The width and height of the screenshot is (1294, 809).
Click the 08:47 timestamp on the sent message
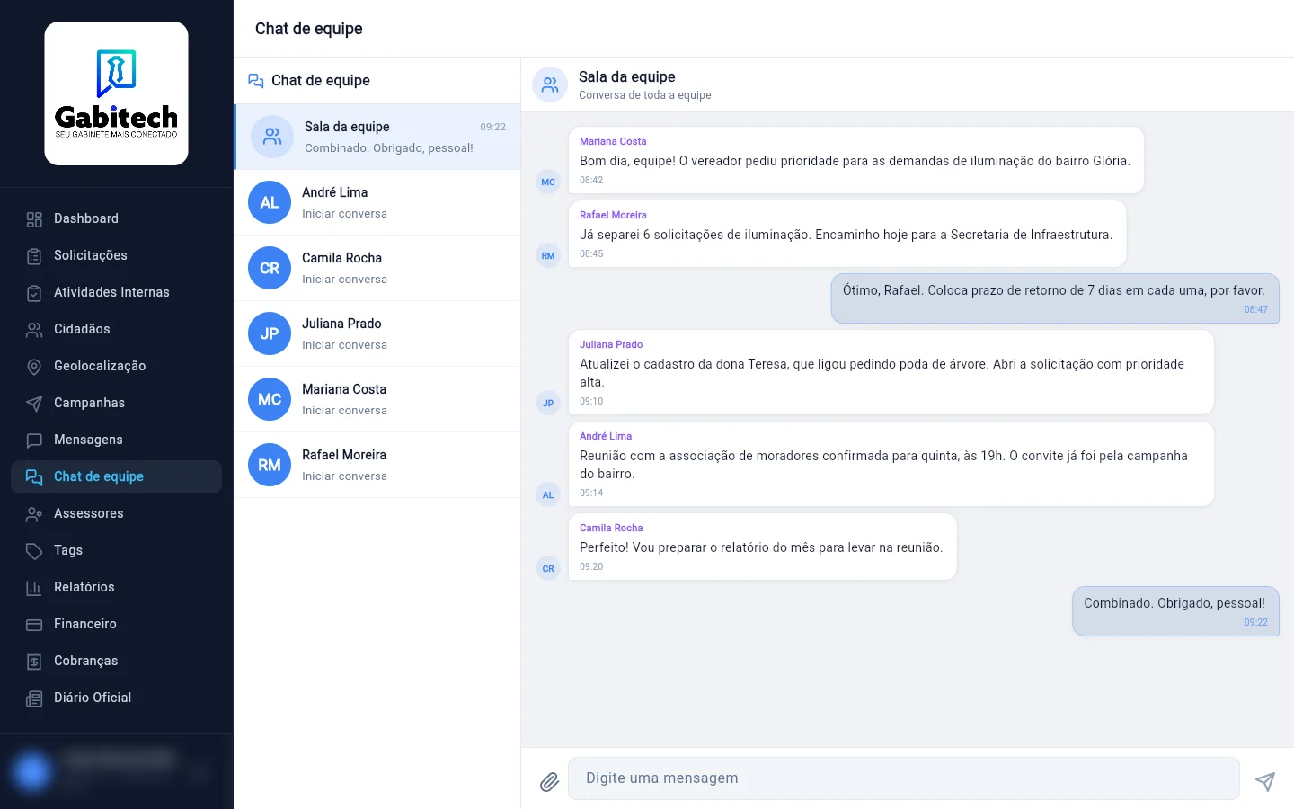click(x=1256, y=309)
